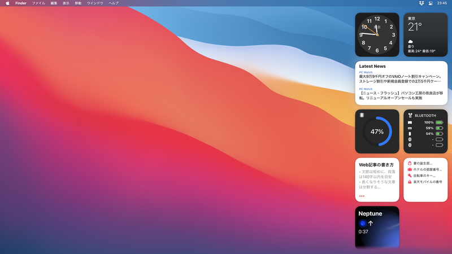The image size is (452, 254).
Task: Click the Neptune widget title
Action: [370, 214]
